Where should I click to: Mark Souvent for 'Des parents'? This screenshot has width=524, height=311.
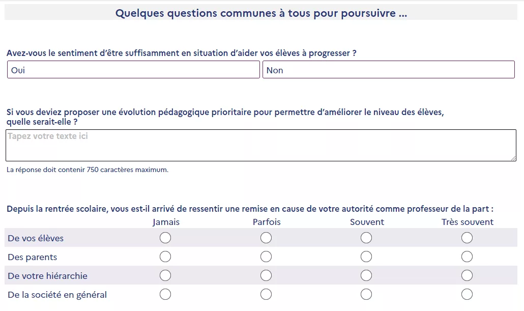[x=366, y=257]
